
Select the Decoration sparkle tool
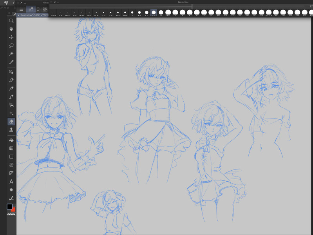tap(11, 113)
